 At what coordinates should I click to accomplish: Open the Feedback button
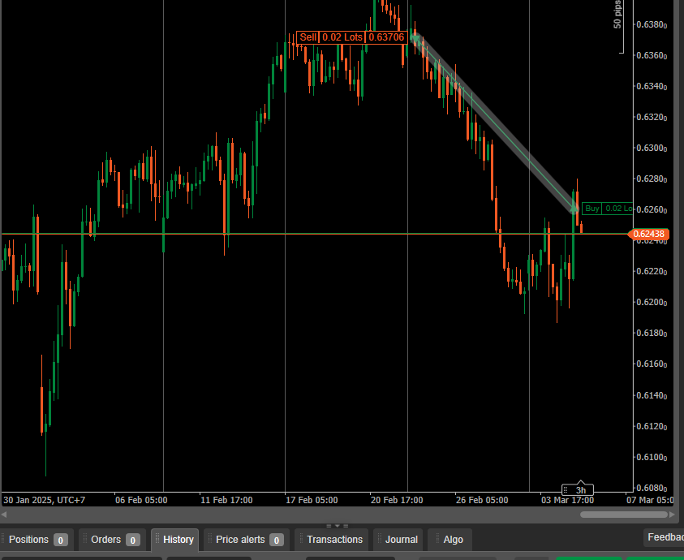point(665,537)
